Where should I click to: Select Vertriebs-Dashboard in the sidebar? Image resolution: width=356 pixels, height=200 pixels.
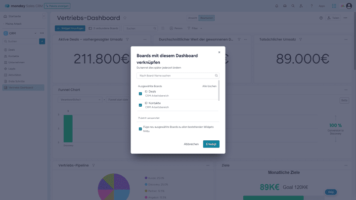[23, 87]
